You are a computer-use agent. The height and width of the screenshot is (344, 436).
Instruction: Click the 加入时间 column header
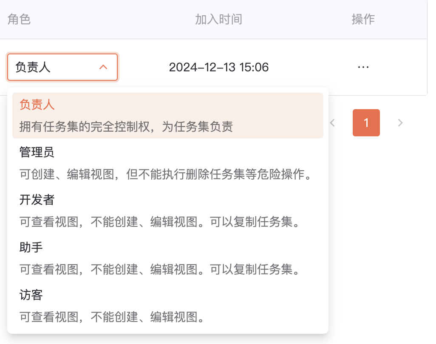[x=218, y=19]
